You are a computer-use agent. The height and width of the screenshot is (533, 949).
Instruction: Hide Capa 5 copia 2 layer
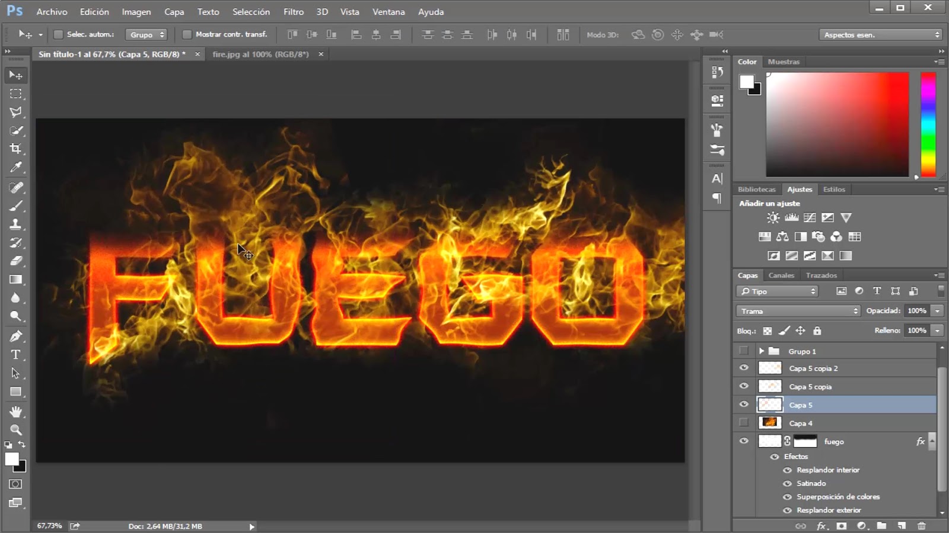(x=744, y=368)
